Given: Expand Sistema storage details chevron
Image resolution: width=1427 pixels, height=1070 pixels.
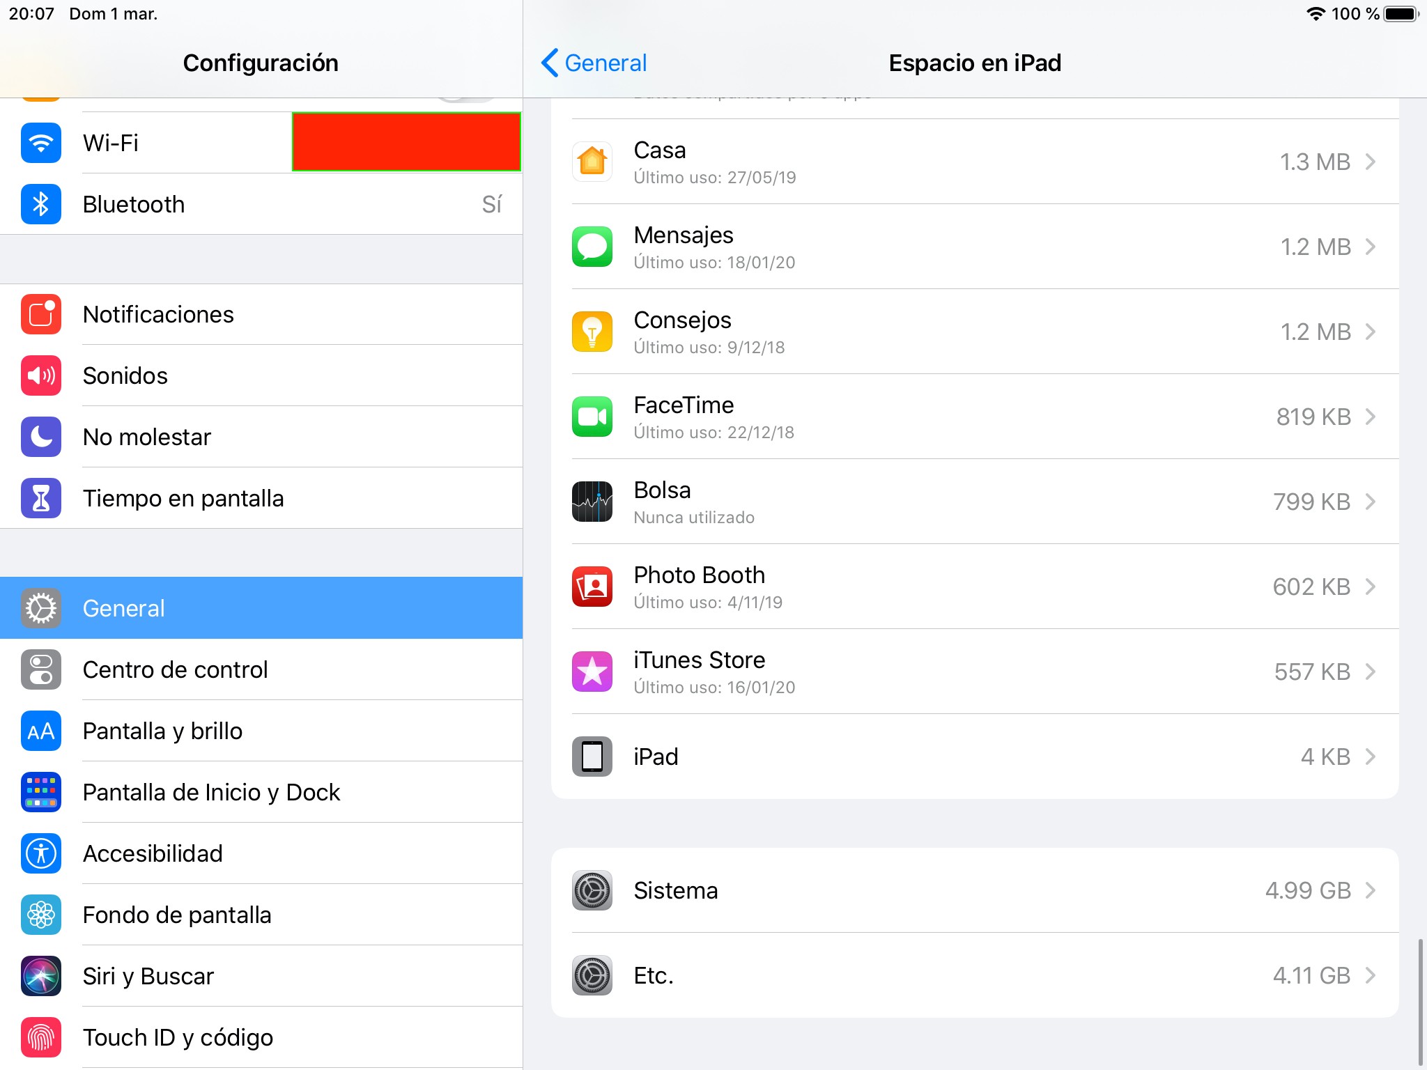Looking at the screenshot, I should 1370,890.
